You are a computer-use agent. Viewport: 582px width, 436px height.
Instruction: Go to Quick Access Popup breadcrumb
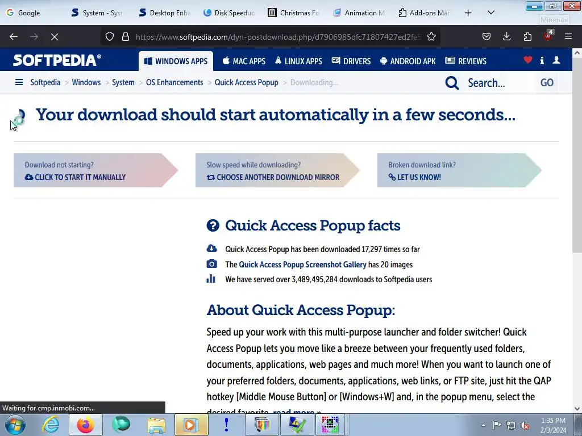(x=247, y=82)
